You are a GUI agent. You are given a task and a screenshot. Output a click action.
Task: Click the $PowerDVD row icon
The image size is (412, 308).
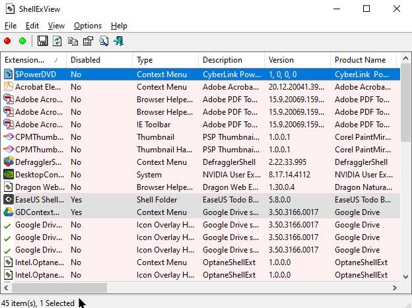(9, 75)
